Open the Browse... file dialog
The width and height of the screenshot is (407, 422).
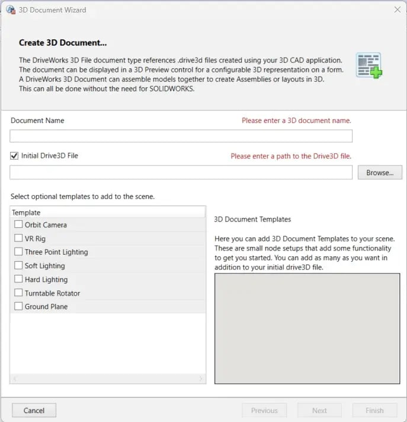click(380, 172)
